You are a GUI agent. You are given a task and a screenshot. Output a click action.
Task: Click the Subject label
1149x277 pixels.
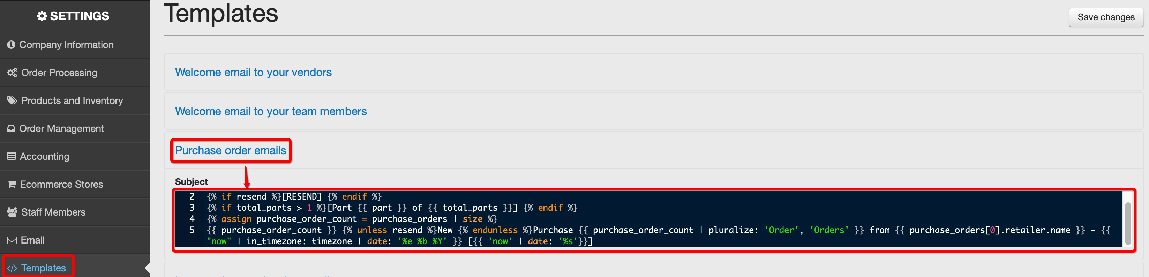(191, 181)
